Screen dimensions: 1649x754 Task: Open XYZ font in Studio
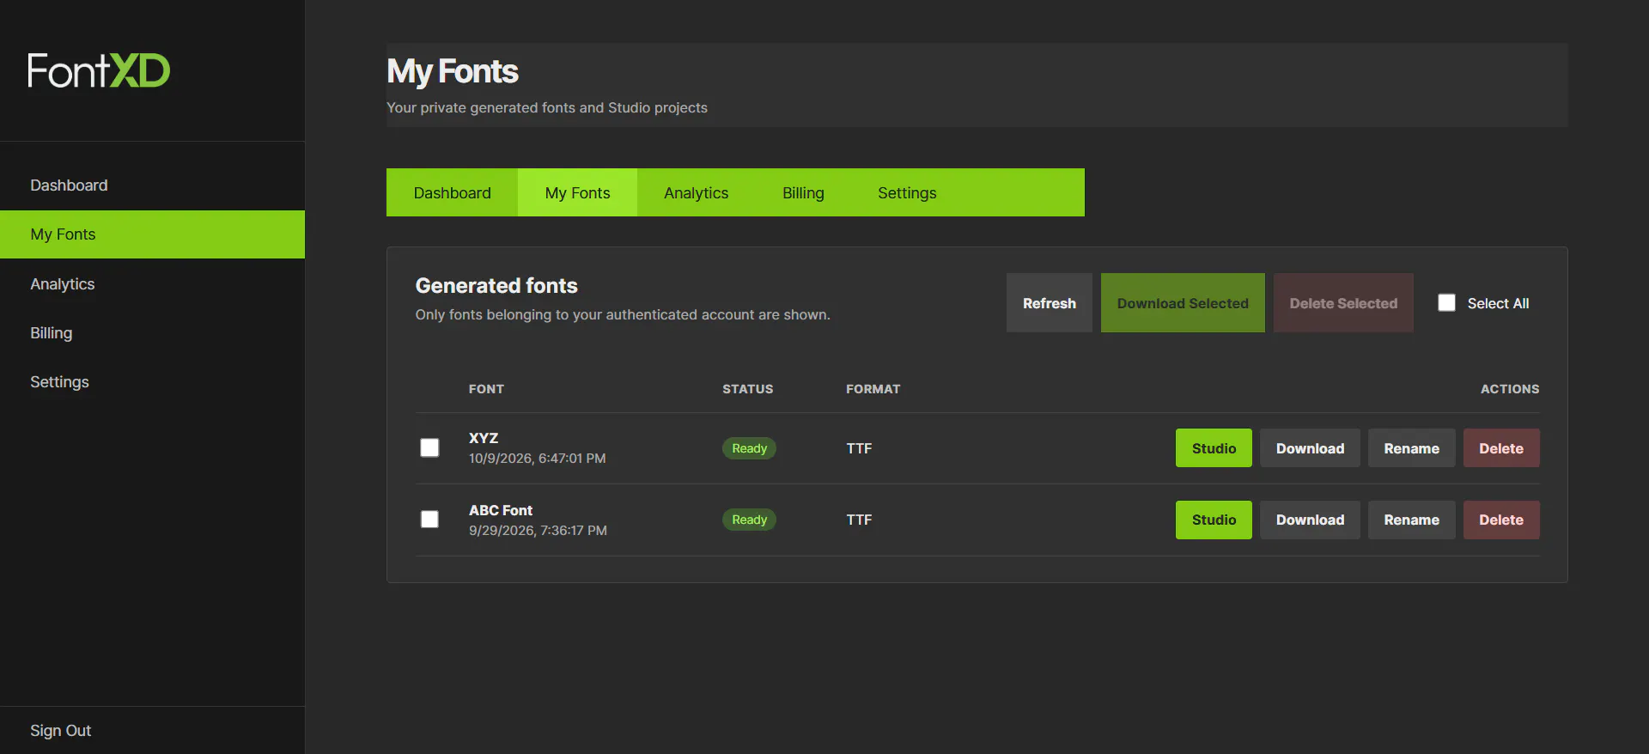coord(1214,448)
